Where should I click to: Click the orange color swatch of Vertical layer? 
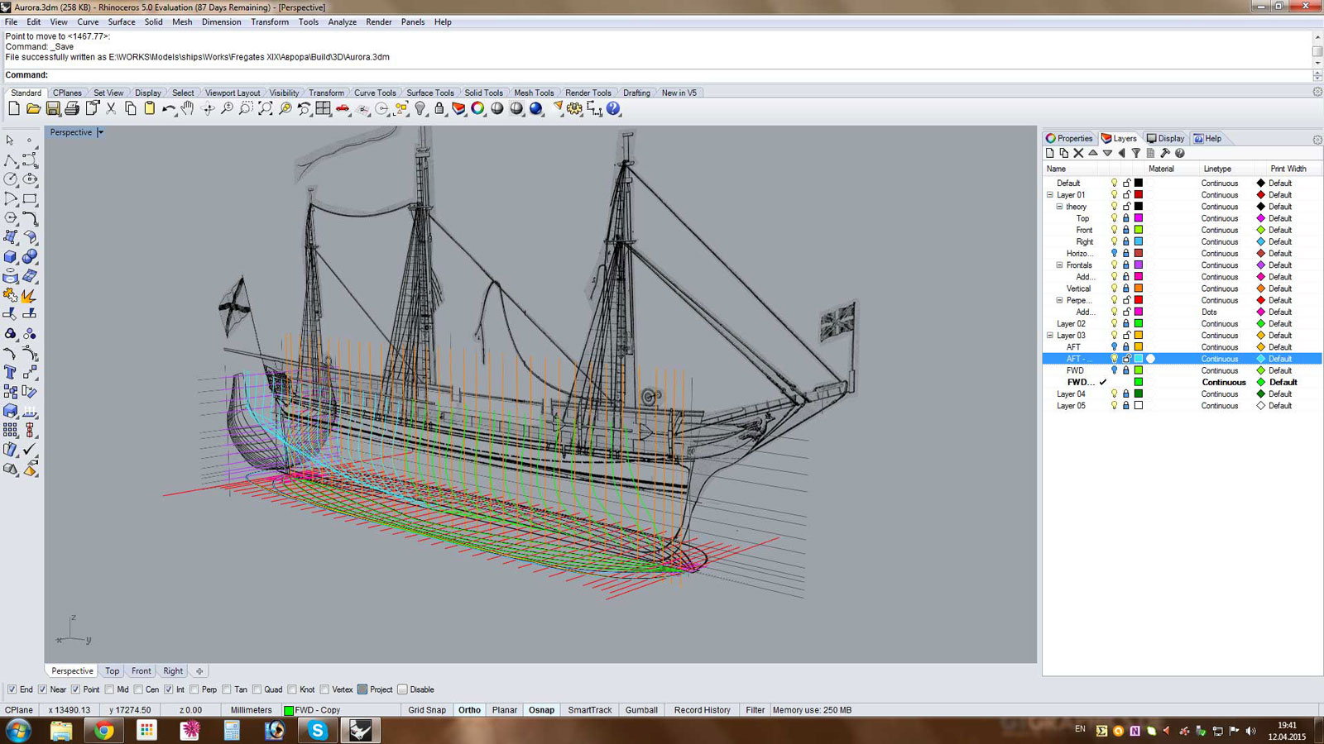pos(1139,289)
